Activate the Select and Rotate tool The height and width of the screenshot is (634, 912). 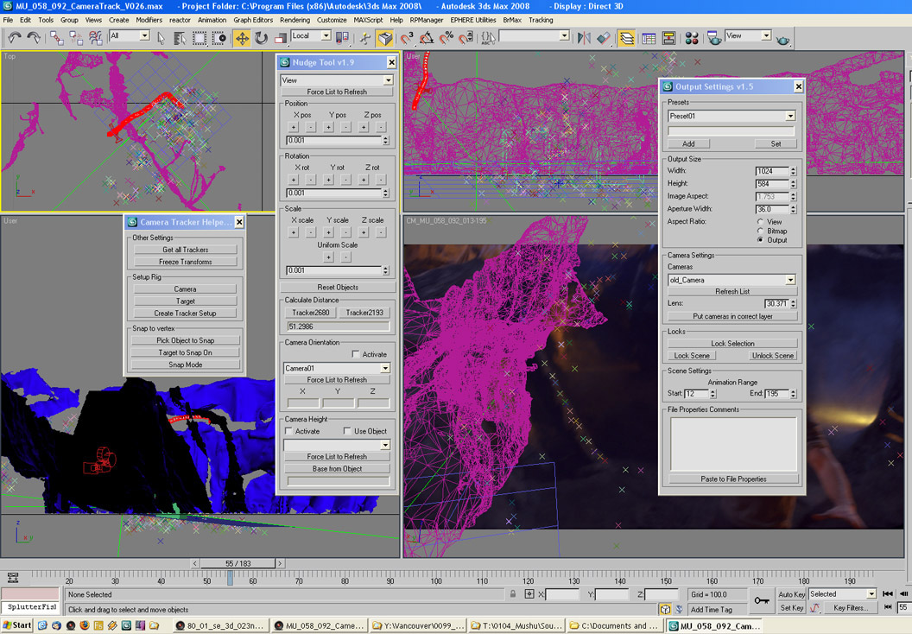pos(261,38)
